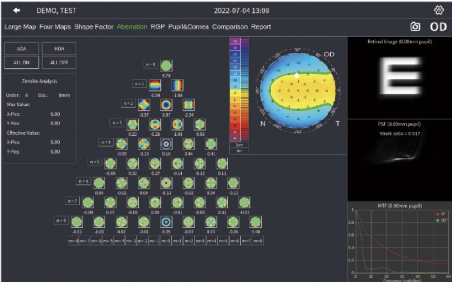Toggle the LOA aberrations button
This screenshot has width=452, height=282.
pos(22,49)
